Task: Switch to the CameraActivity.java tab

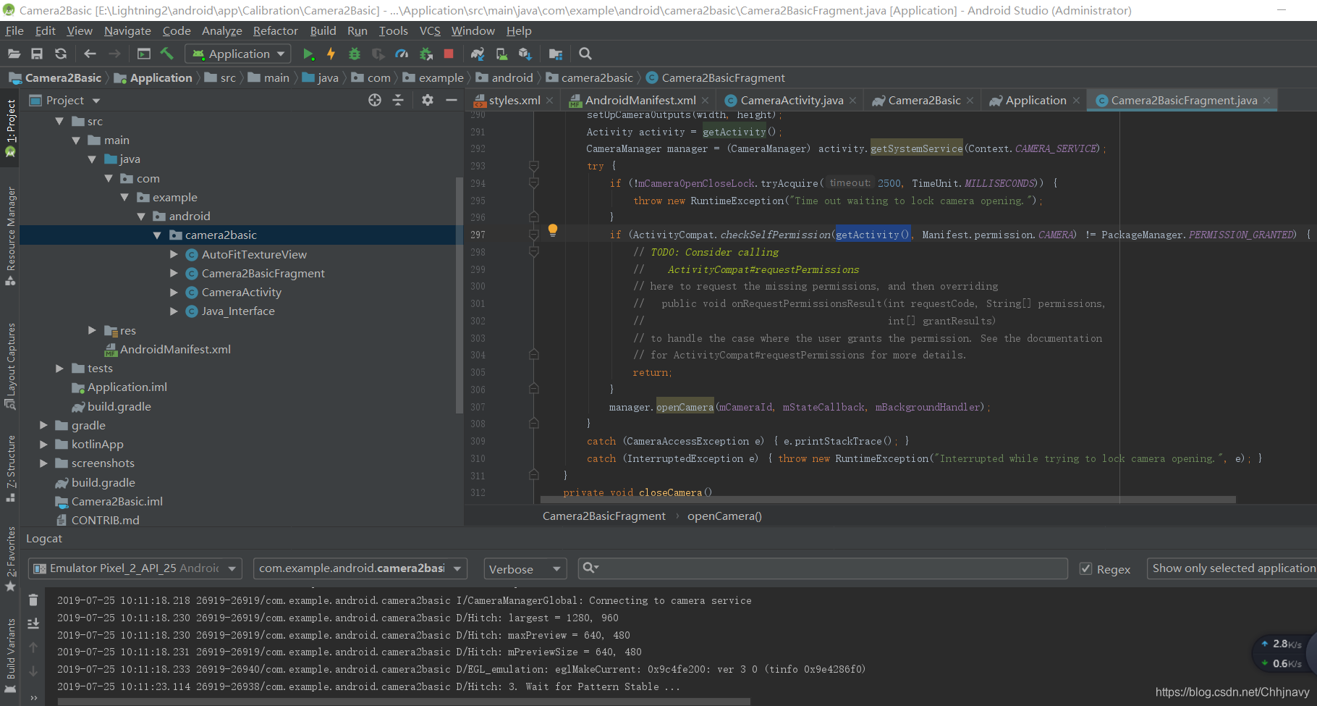Action: (792, 101)
